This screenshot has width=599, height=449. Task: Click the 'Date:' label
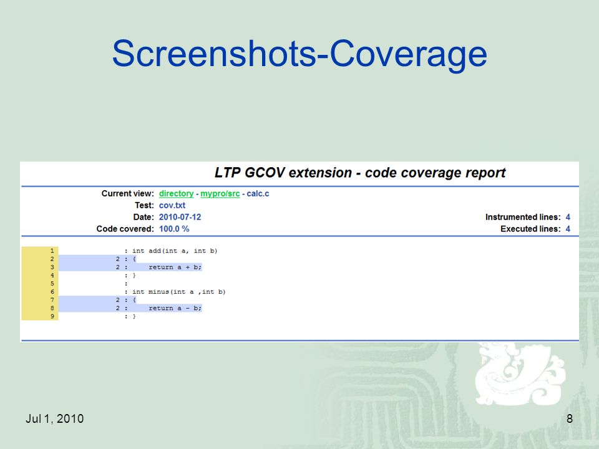[144, 217]
